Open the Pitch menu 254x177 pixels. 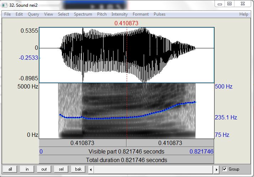[x=102, y=14]
